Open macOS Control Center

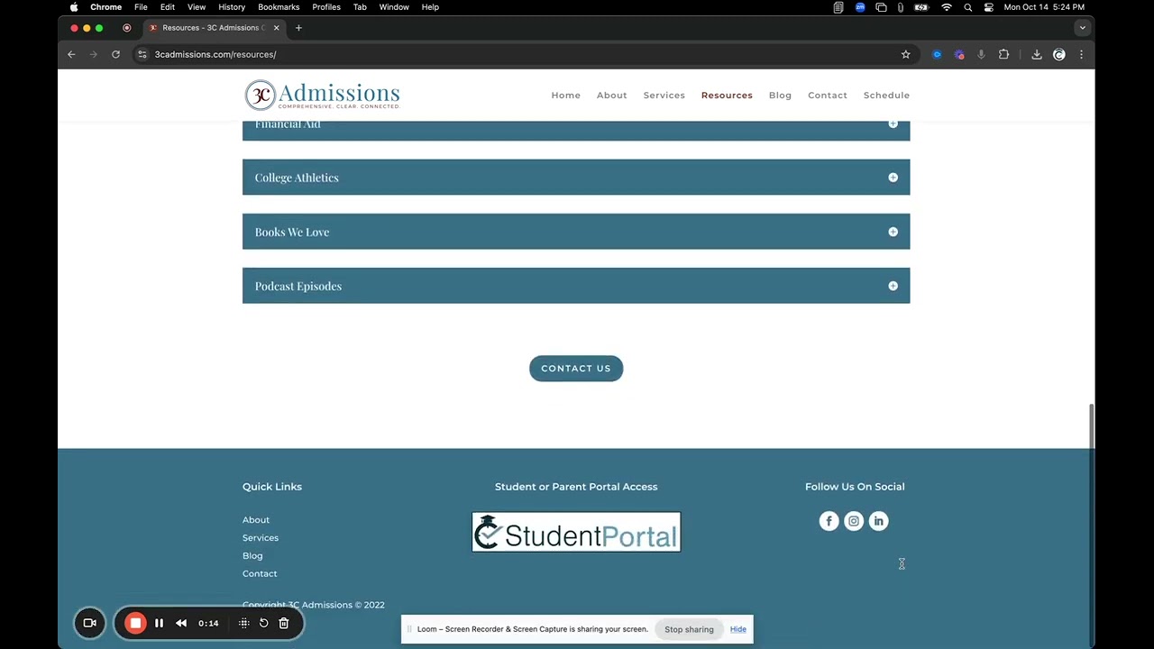click(x=989, y=7)
